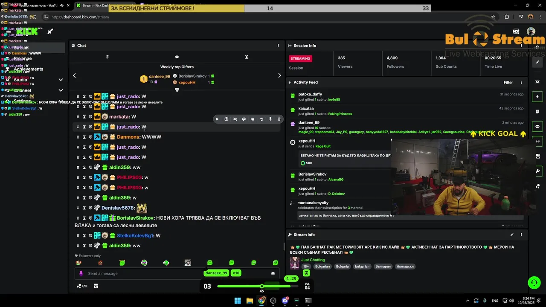Image resolution: width=546 pixels, height=307 pixels.
Task: Open Windows Start menu
Action: [238, 301]
